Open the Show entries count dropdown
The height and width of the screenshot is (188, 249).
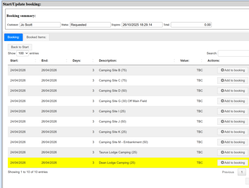tap(23, 54)
